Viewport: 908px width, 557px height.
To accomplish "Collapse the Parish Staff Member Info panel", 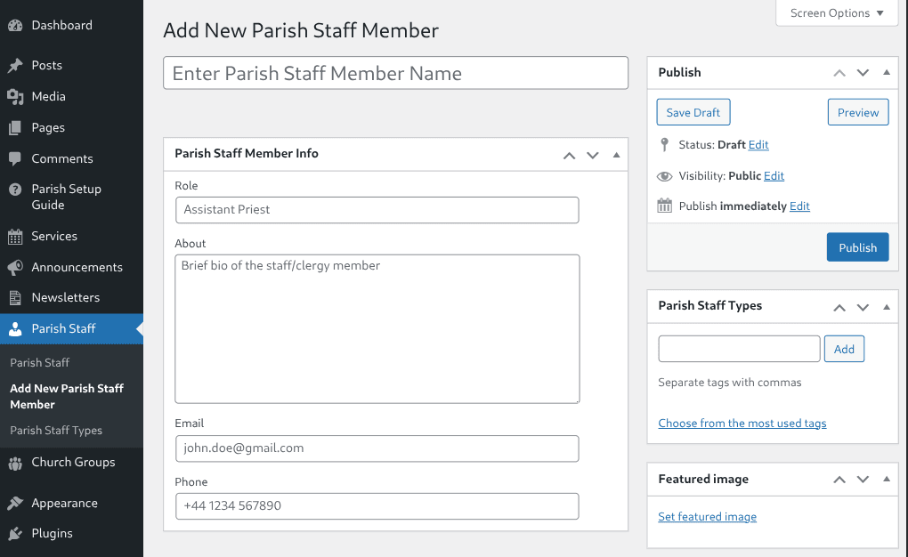I will point(616,154).
